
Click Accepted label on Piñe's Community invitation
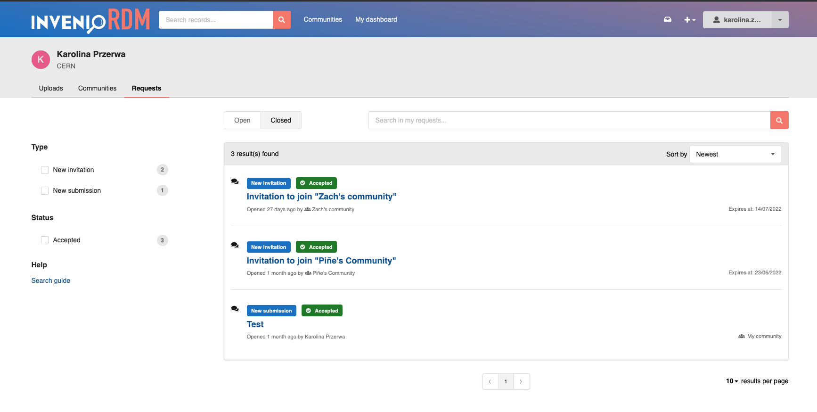point(316,247)
